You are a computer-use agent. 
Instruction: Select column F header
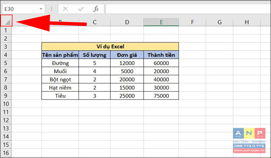[x=192, y=22]
